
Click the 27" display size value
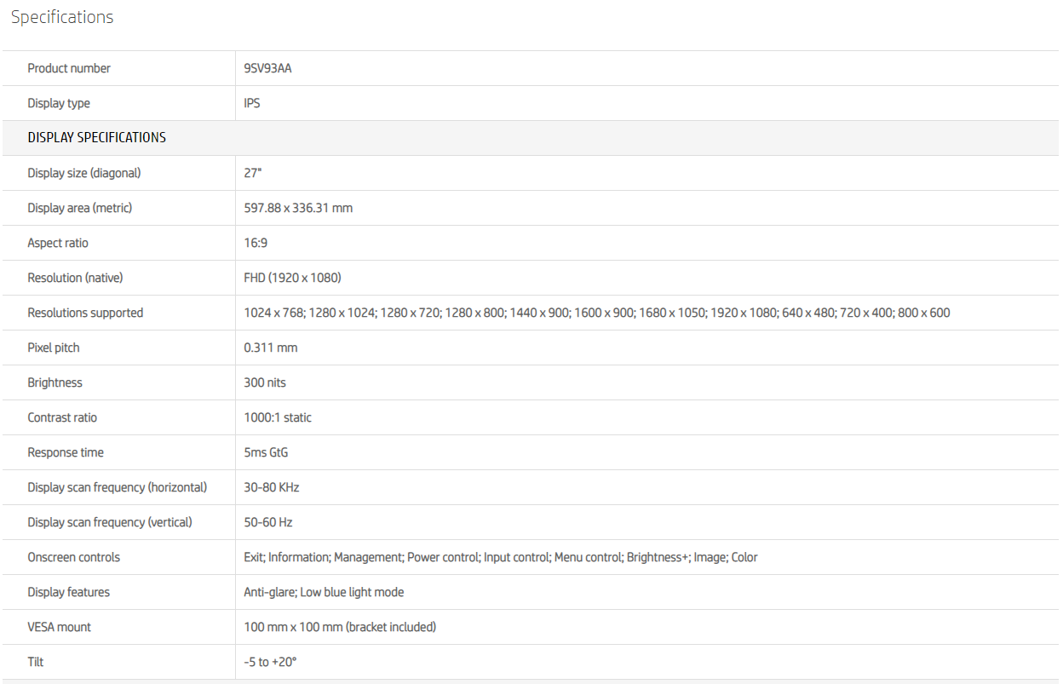pyautogui.click(x=253, y=173)
